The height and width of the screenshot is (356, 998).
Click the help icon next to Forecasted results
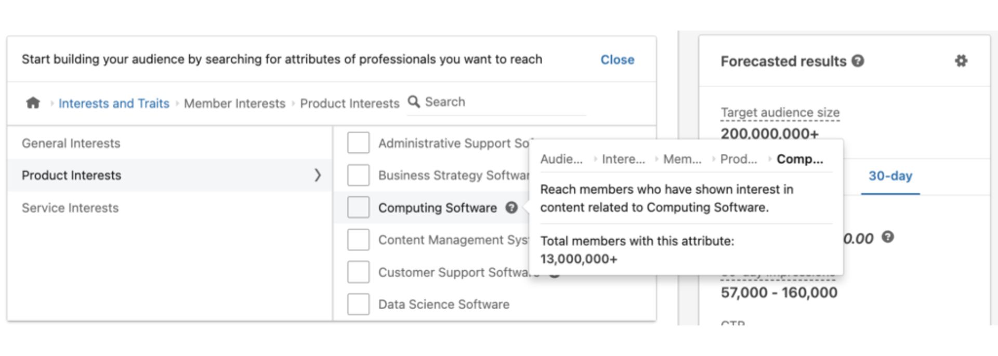[x=858, y=60]
